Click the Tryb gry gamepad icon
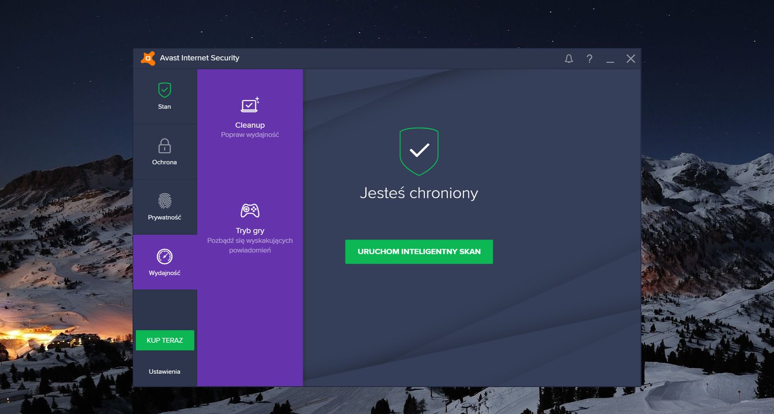The height and width of the screenshot is (414, 774). pos(250,210)
